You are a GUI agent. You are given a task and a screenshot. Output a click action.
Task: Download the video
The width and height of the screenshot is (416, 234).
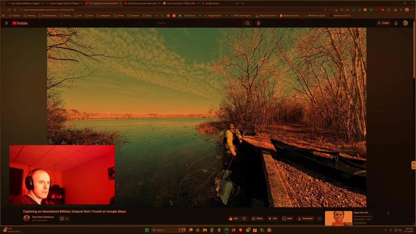coord(305,218)
